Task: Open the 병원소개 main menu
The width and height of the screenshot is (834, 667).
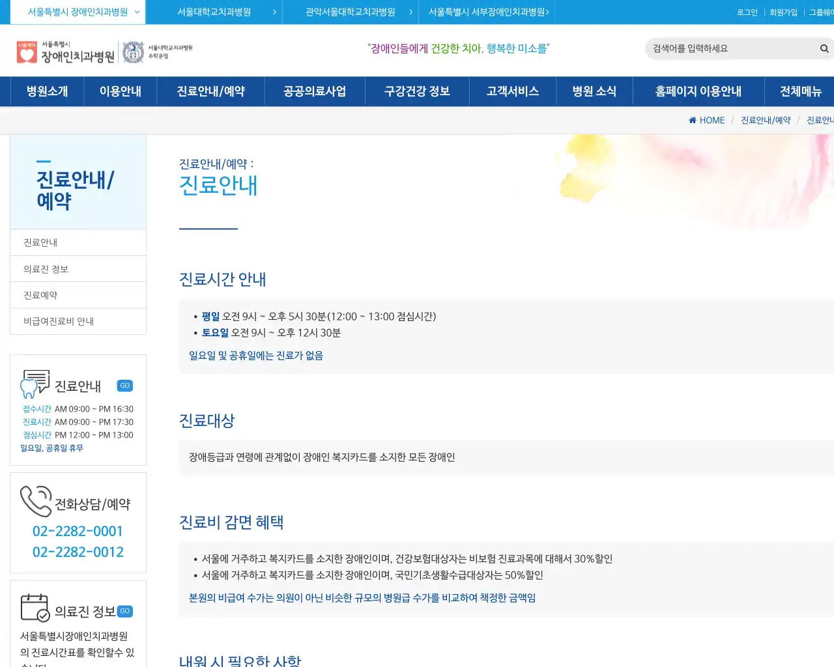Action: coord(47,91)
